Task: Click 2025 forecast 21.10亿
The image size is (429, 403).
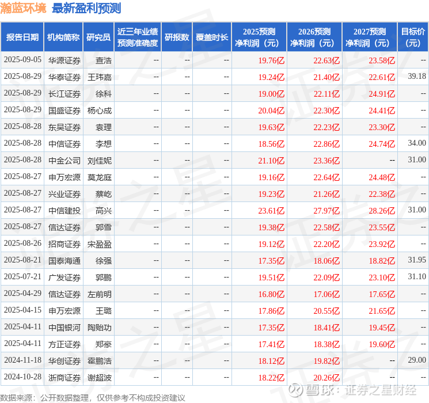Action: point(271,161)
